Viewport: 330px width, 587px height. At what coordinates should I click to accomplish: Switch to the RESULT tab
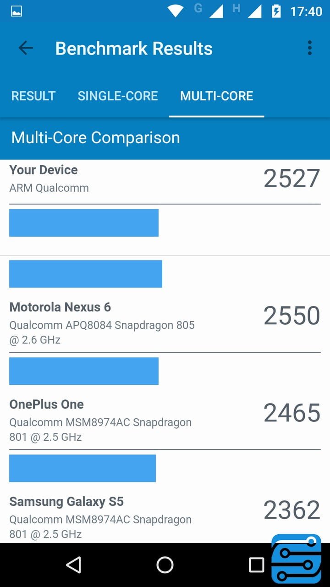(x=33, y=96)
